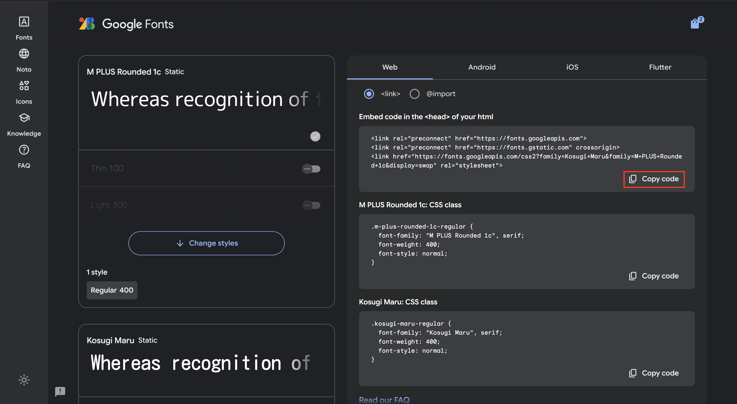
Task: Open the Noto globe icon
Action: click(24, 54)
